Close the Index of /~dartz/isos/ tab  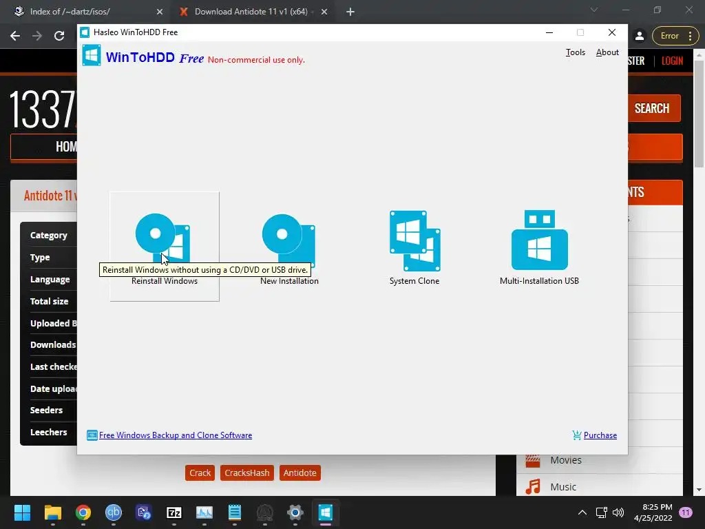[x=160, y=12]
